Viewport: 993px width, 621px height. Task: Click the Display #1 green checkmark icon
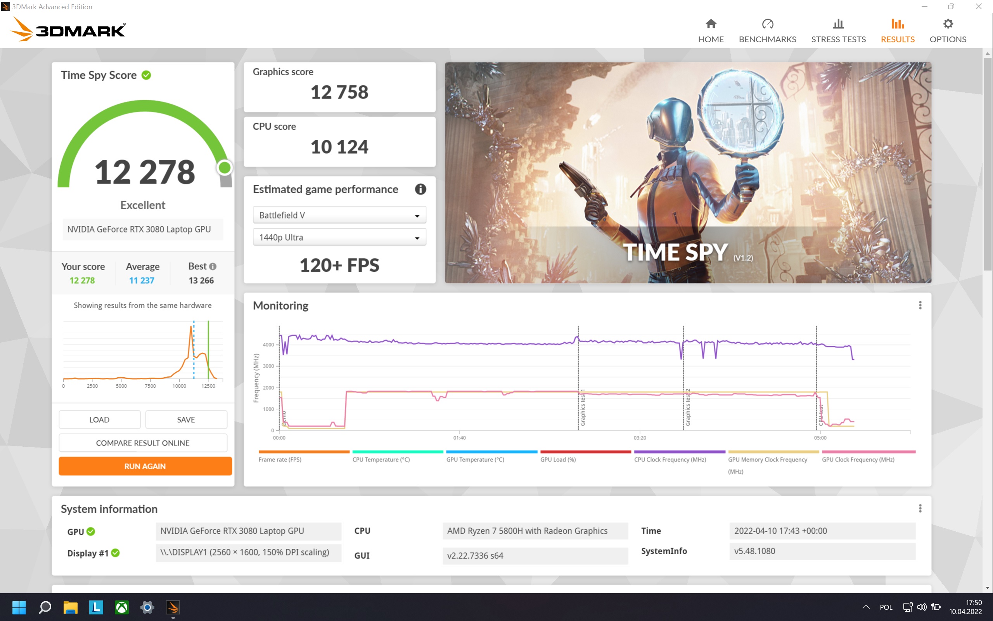tap(116, 553)
